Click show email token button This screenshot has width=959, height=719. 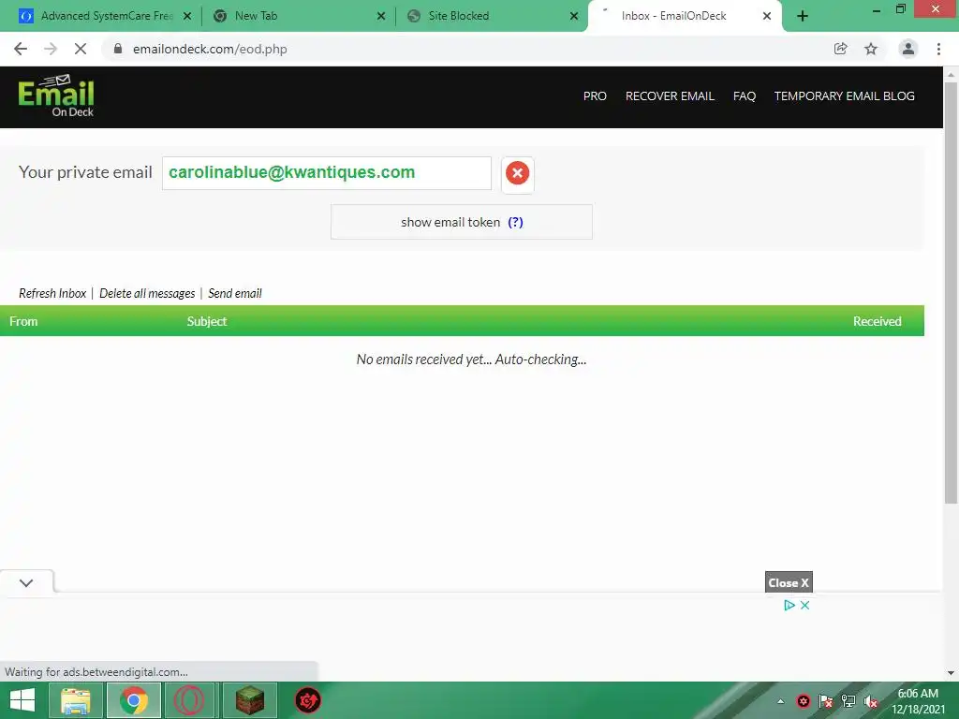click(461, 222)
